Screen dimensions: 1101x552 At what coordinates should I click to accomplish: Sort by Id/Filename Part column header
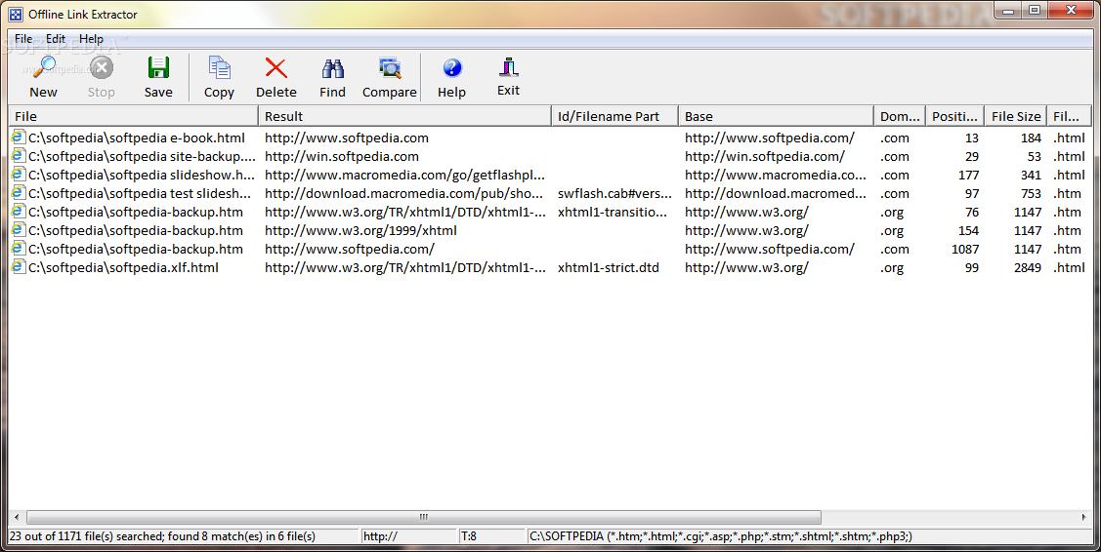(615, 116)
